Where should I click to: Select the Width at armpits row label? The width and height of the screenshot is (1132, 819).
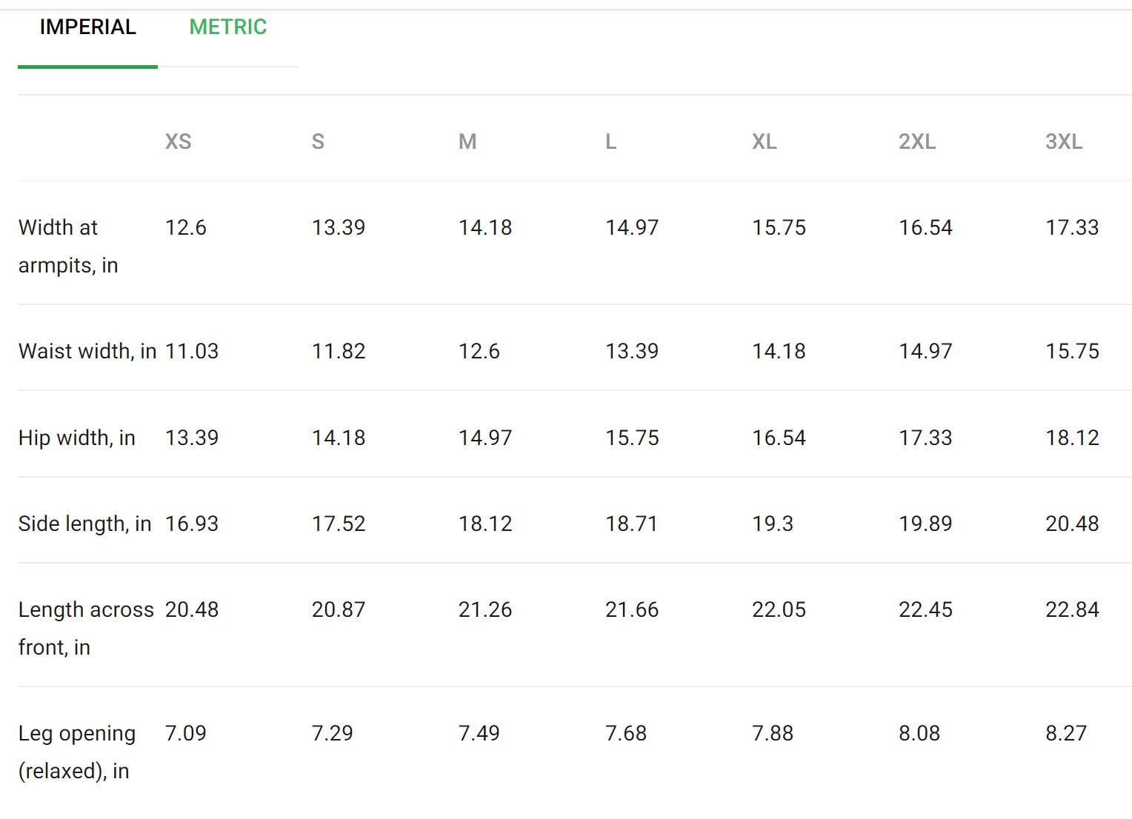coord(68,246)
